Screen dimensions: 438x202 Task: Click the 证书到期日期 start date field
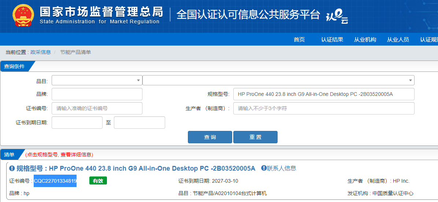(x=77, y=123)
